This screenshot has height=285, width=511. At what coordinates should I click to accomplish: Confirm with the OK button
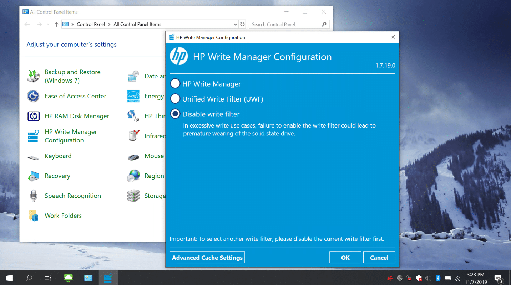tap(345, 258)
